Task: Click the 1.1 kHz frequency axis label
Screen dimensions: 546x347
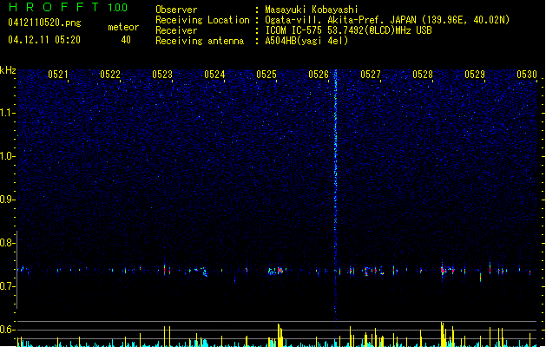Action: [x=8, y=113]
